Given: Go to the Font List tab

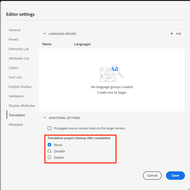Looking at the screenshot, I should [x=15, y=77].
